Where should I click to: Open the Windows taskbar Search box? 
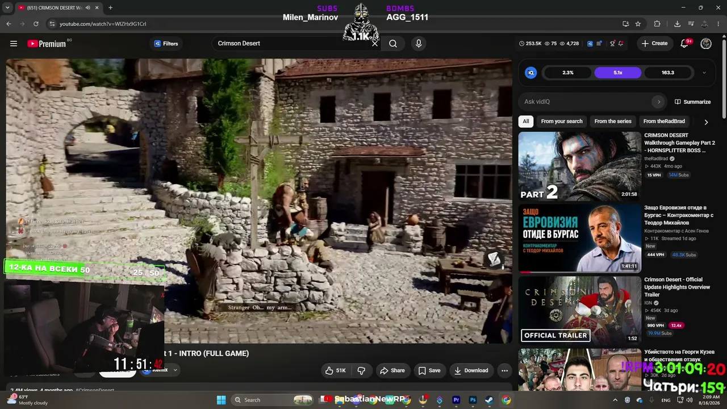(x=273, y=400)
